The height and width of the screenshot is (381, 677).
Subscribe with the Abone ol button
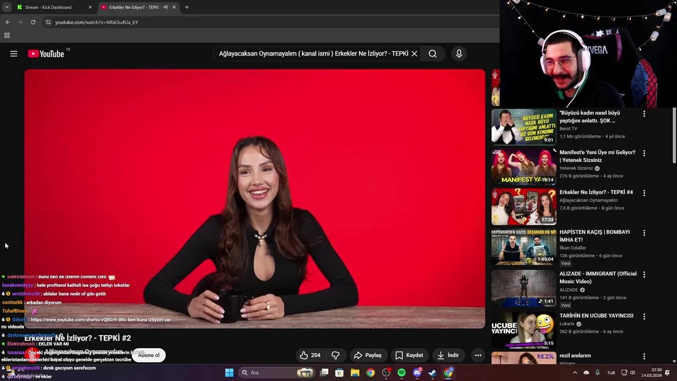tap(149, 355)
